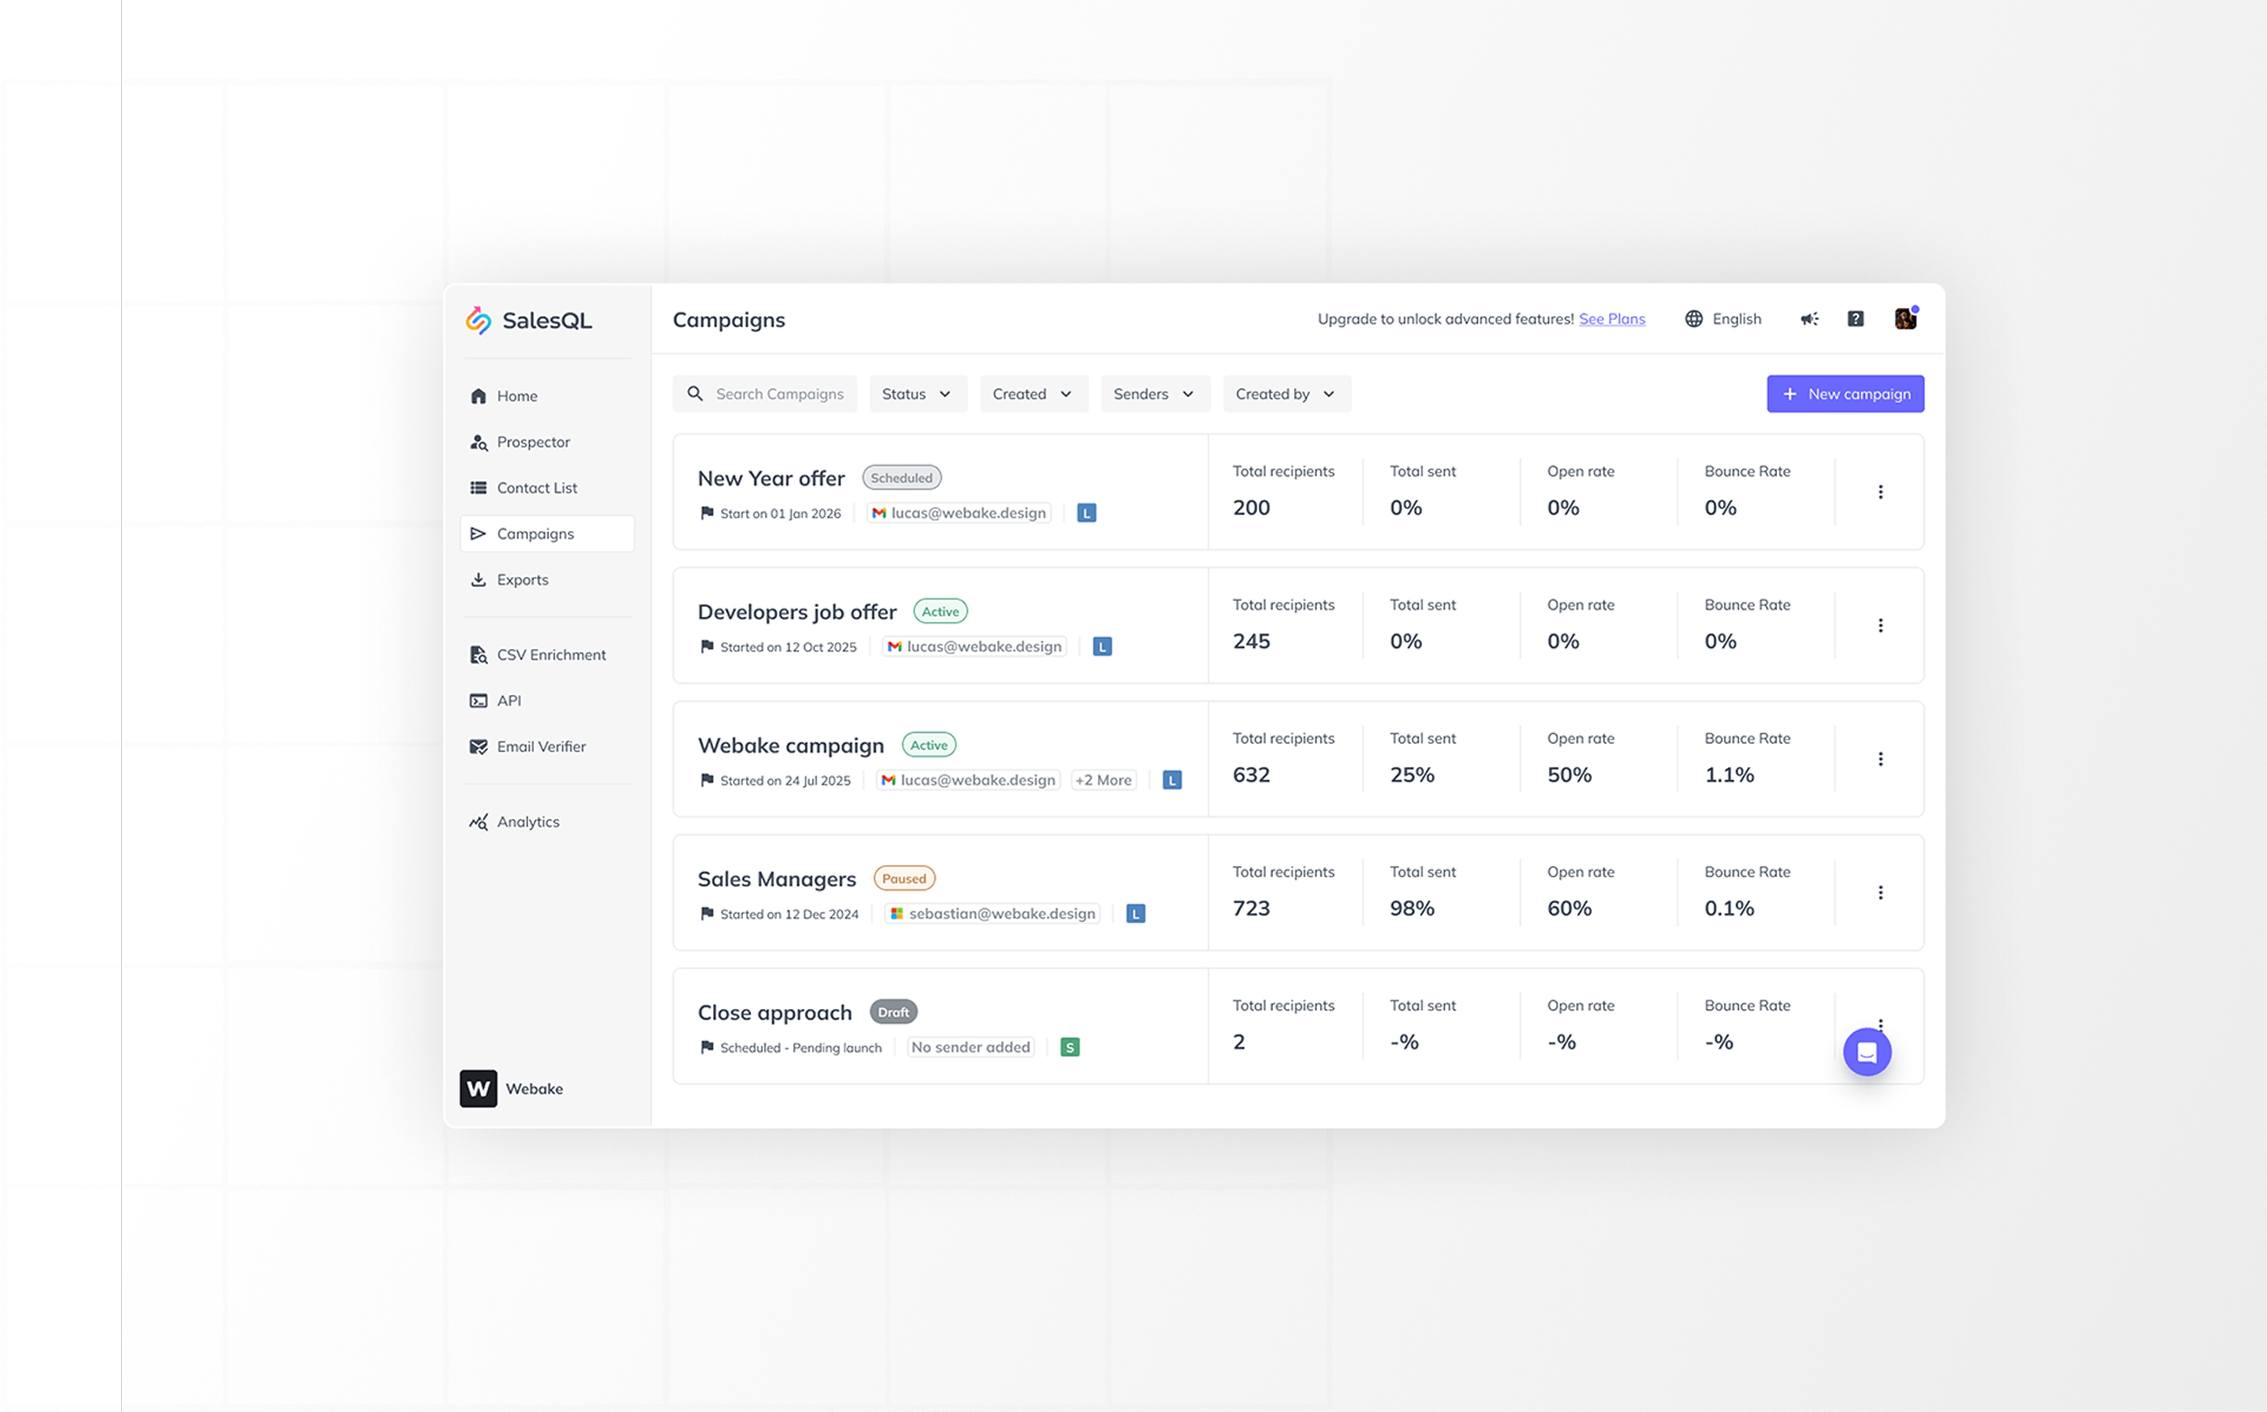
Task: Click Active badge on Webake campaign
Action: pos(928,745)
